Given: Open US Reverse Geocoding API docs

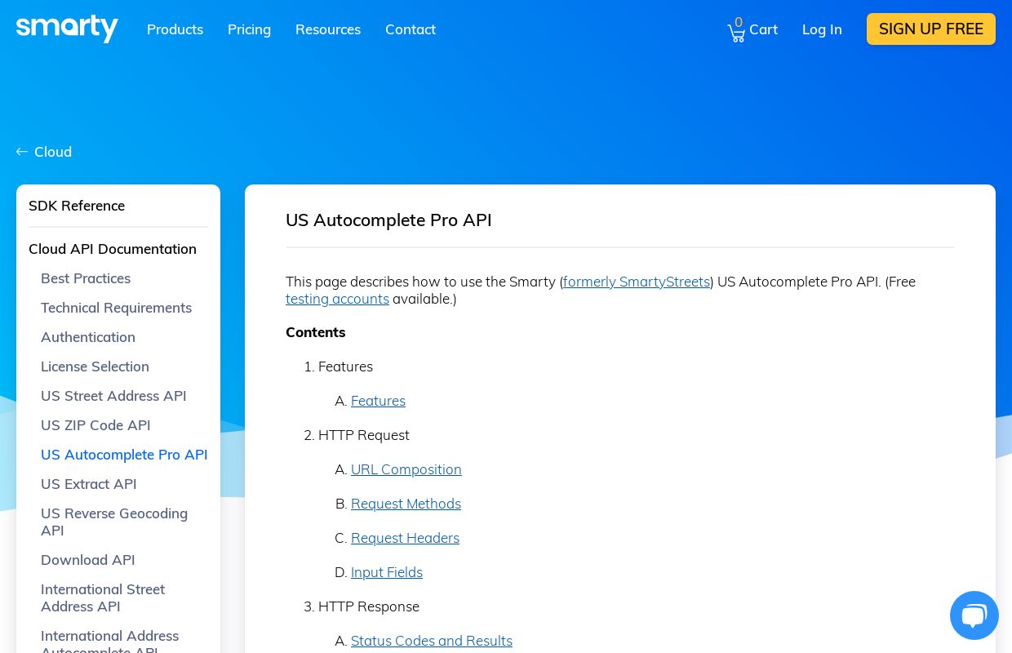Looking at the screenshot, I should pyautogui.click(x=114, y=522).
